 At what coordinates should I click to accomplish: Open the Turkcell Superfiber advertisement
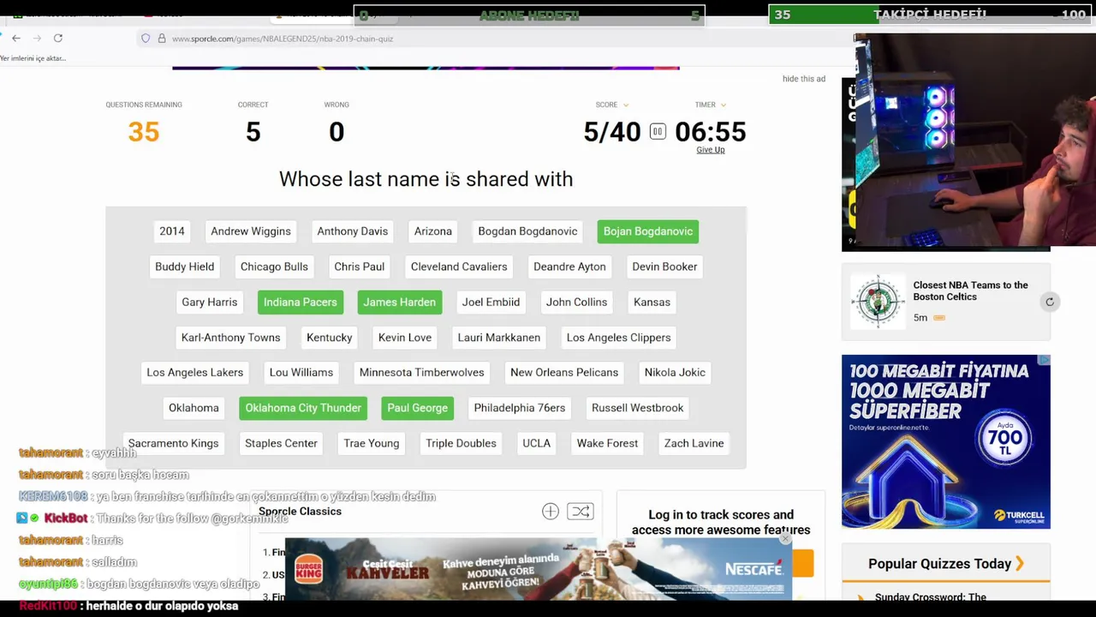[x=945, y=441]
